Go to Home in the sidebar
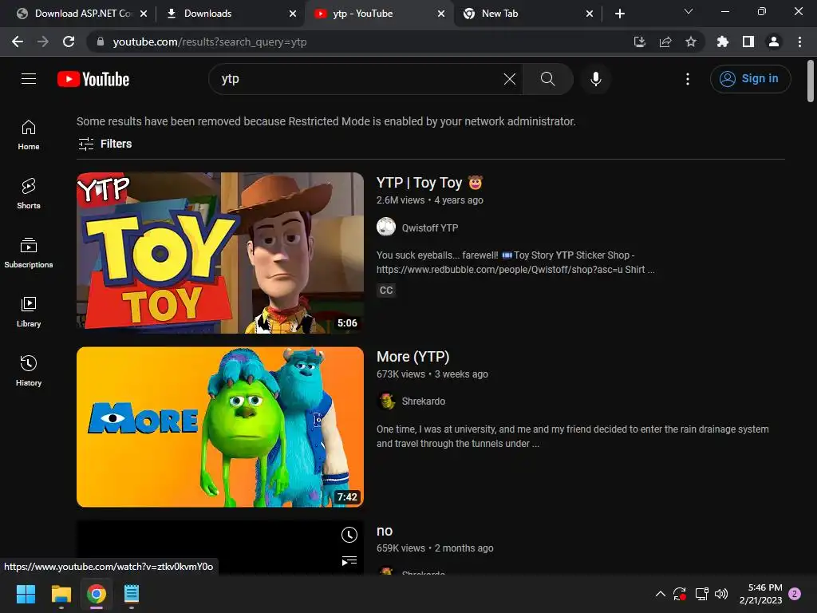Viewport: 817px width, 613px height. tap(29, 135)
